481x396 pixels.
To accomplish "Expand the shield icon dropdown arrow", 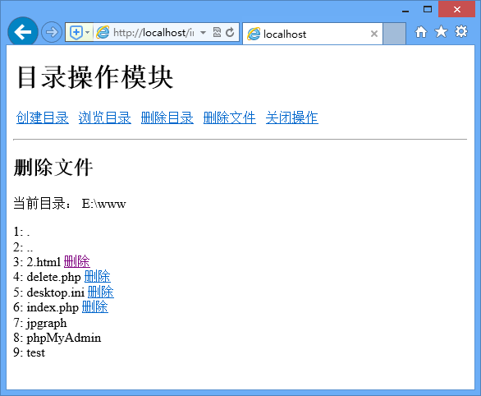I will (88, 32).
